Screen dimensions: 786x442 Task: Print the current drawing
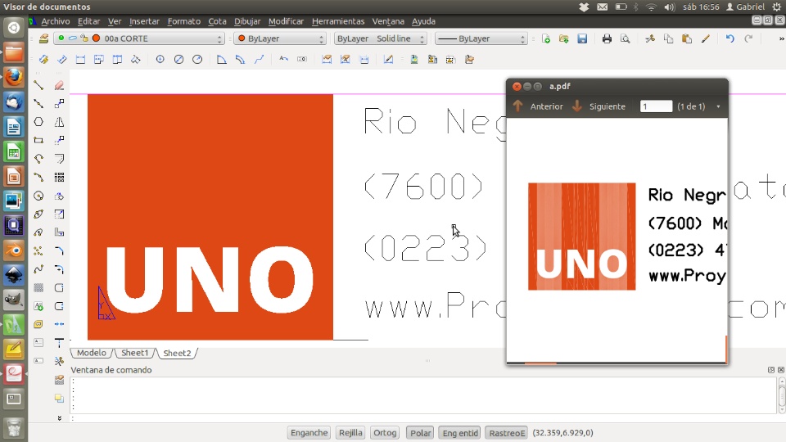point(607,38)
